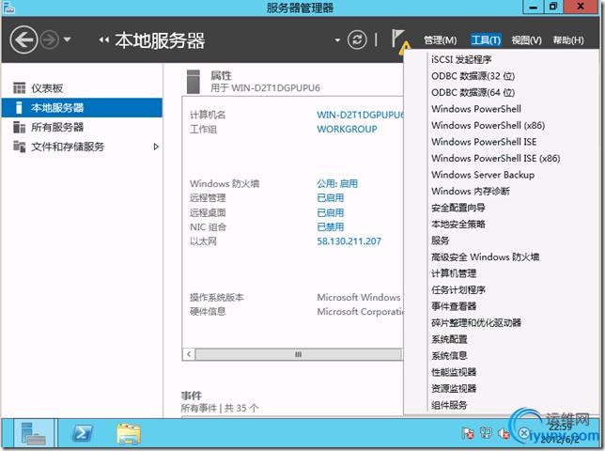Launch Windows PowerShell (x86) from menu
The width and height of the screenshot is (605, 451).
click(489, 125)
